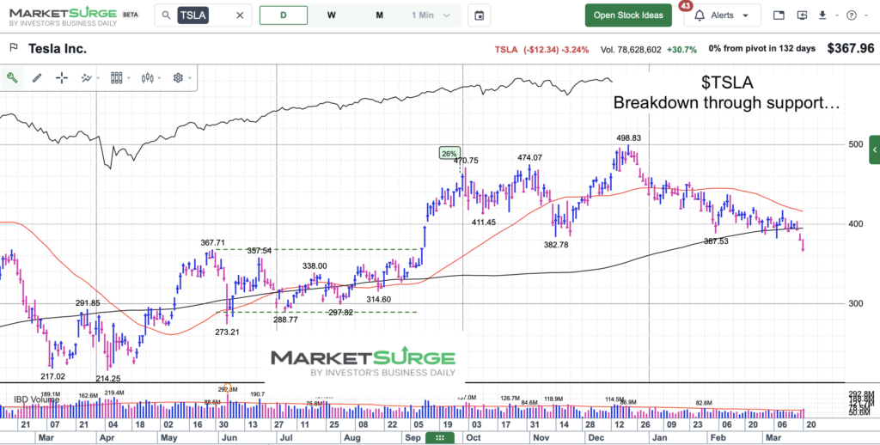Open the Alerts dropdown caret

point(745,15)
